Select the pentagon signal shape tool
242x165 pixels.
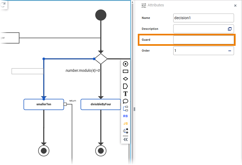coord(126,86)
